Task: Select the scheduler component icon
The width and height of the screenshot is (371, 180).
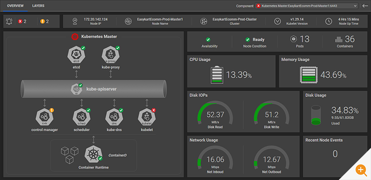Action: [82, 118]
